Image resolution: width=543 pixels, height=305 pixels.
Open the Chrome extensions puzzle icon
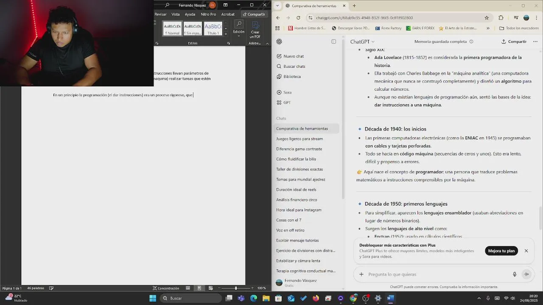pyautogui.click(x=501, y=18)
